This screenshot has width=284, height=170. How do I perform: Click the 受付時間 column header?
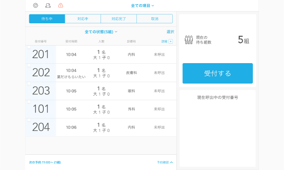[x=71, y=41]
